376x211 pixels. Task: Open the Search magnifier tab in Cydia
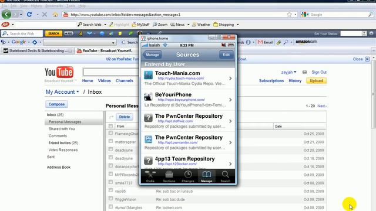coord(225,176)
